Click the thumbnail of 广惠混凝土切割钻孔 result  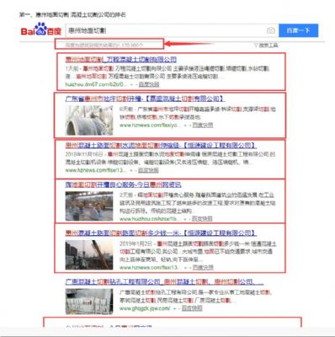point(89,302)
